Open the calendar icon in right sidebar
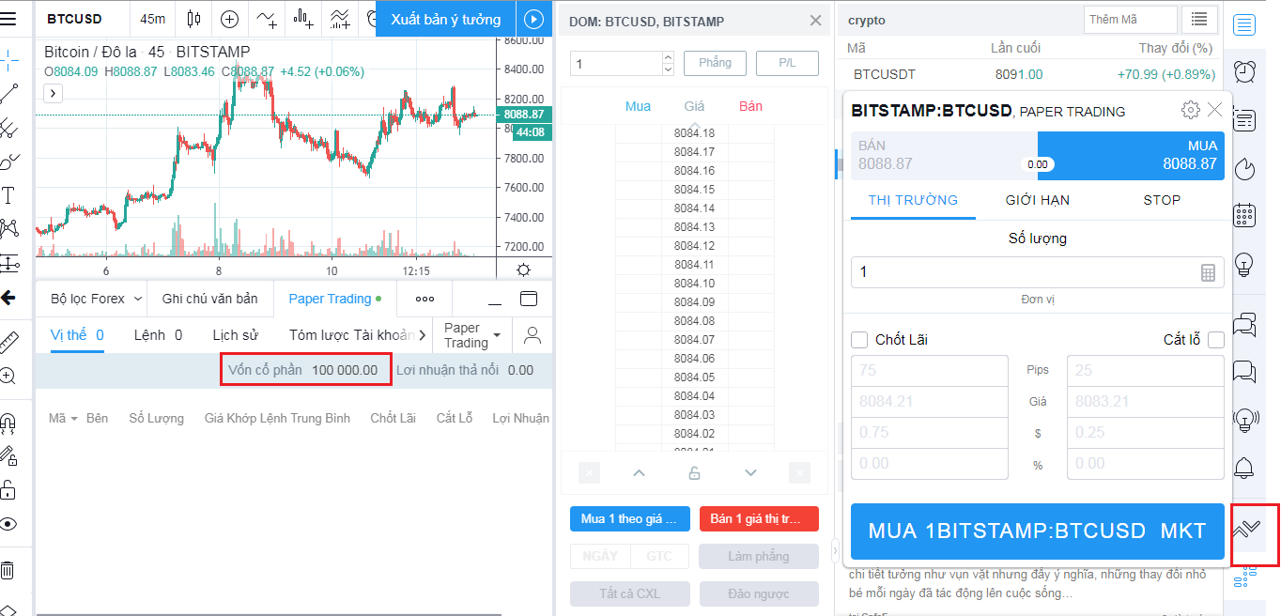Screen dimensions: 1281x616 [x=1245, y=214]
